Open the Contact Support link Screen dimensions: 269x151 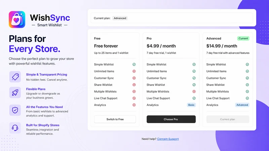coord(168,139)
